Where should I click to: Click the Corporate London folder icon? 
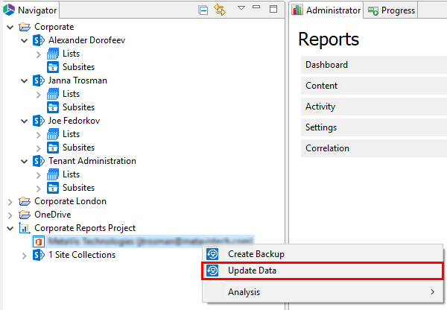tap(25, 201)
